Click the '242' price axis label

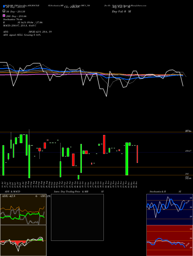click(x=187, y=174)
